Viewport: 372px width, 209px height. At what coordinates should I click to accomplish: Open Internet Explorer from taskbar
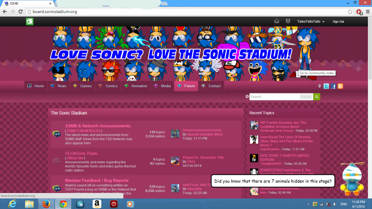[x=12, y=204]
